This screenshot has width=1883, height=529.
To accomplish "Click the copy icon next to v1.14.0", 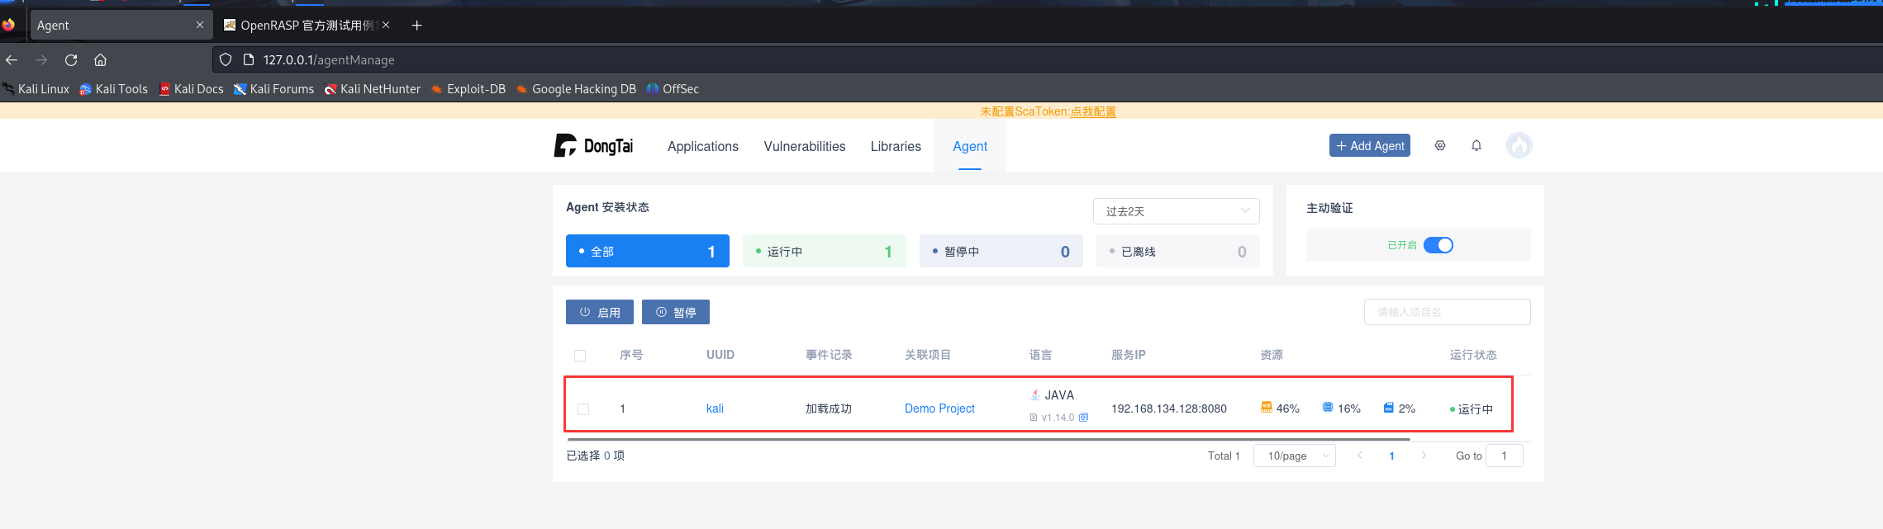I will coord(1084,418).
